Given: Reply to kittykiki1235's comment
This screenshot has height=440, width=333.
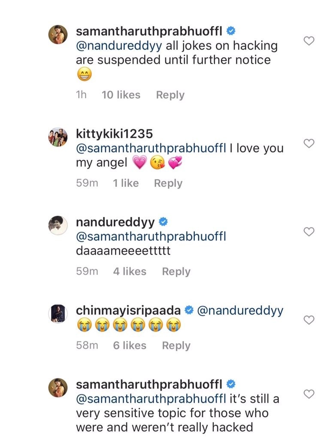Looking at the screenshot, I should coord(168,183).
